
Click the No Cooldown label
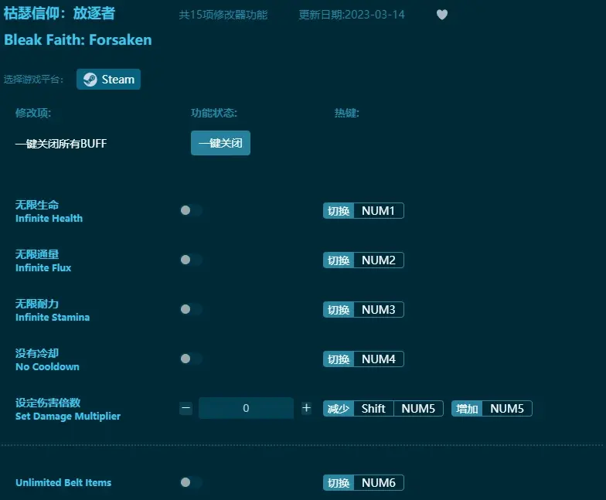[x=47, y=366]
